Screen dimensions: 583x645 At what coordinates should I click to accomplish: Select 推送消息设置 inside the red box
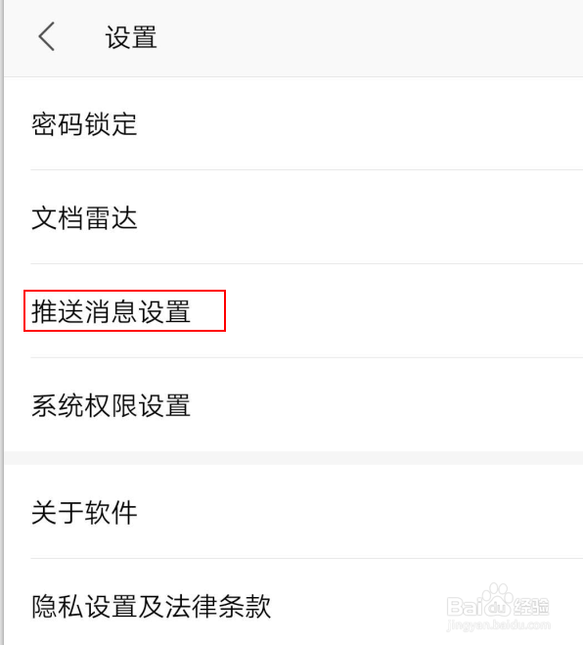pyautogui.click(x=111, y=311)
